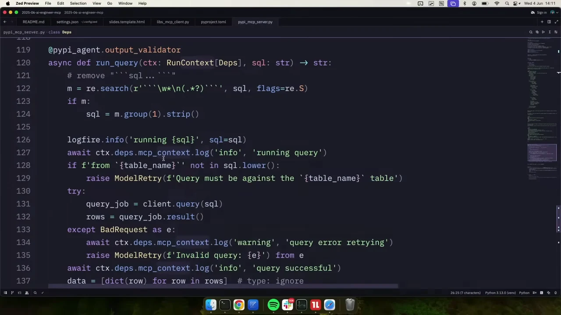Click the disconnected cloud icon near Sign in
The height and width of the screenshot is (315, 561).
click(x=533, y=12)
